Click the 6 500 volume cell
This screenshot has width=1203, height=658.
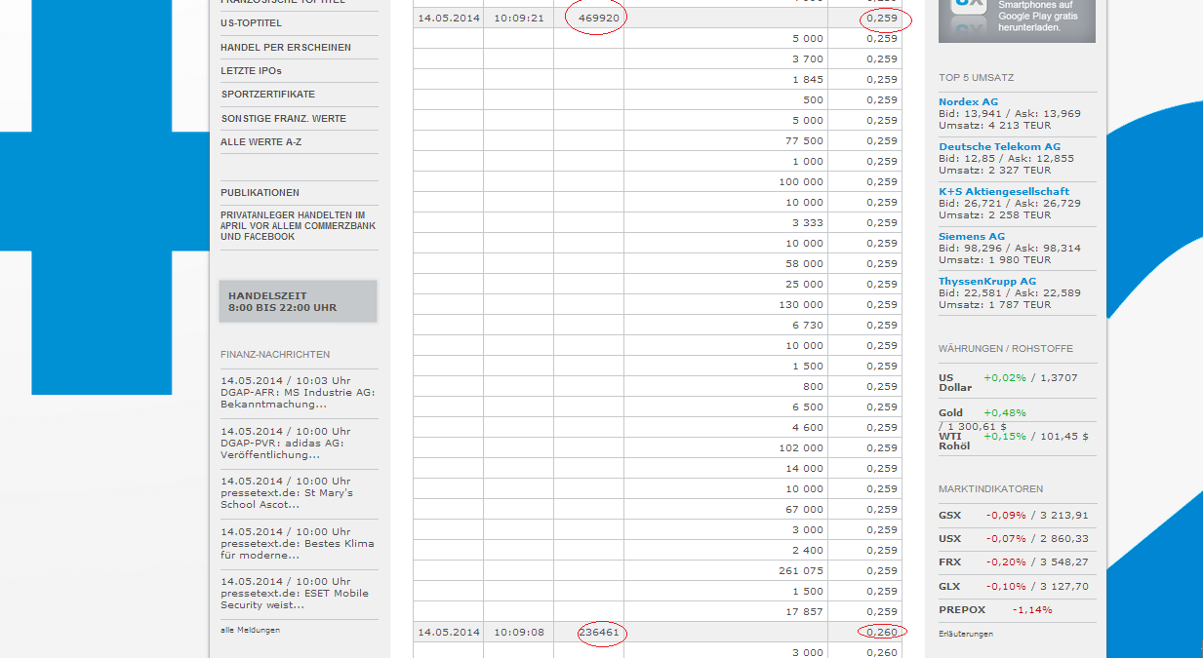click(726, 406)
